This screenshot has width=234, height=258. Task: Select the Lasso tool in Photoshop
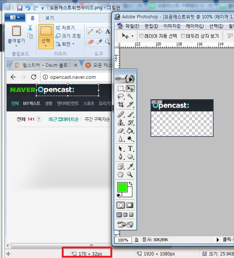(121, 96)
